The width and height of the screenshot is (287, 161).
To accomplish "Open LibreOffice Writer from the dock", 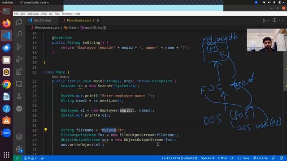I will [x=6, y=97].
